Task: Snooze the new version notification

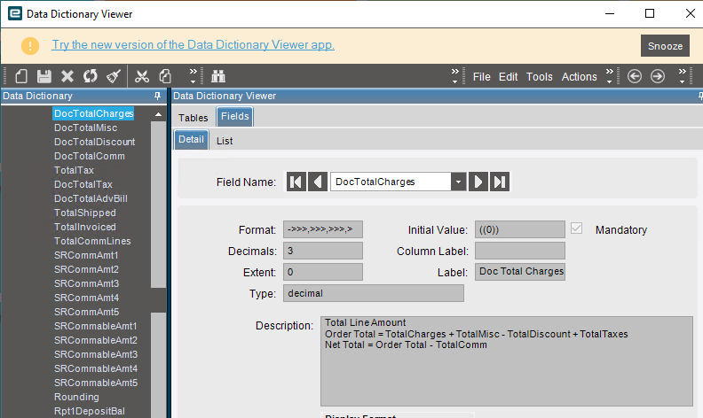Action: tap(665, 46)
